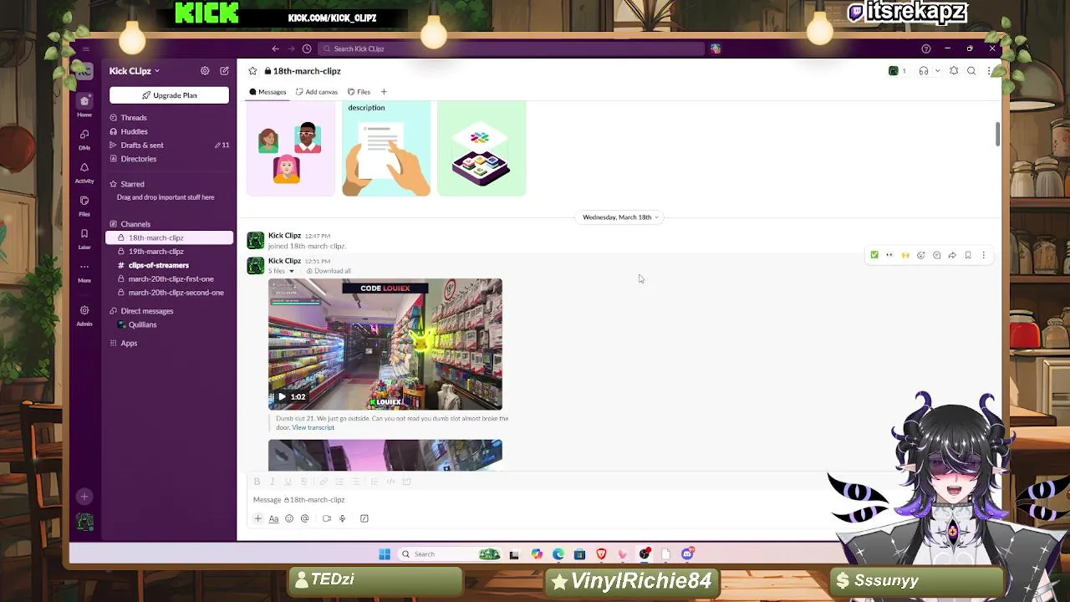Screen dimensions: 1070x602
Task: Toggle text formatting toolbar with Aa
Action: 273,518
